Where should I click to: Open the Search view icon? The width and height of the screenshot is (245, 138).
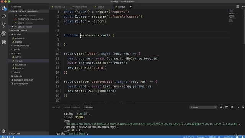[x=4, y=16]
